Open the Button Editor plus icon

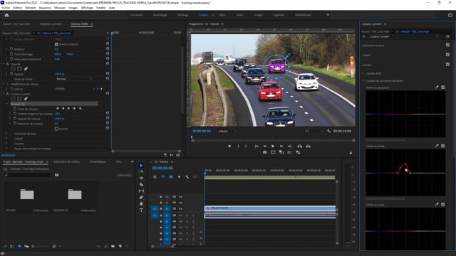(x=351, y=153)
